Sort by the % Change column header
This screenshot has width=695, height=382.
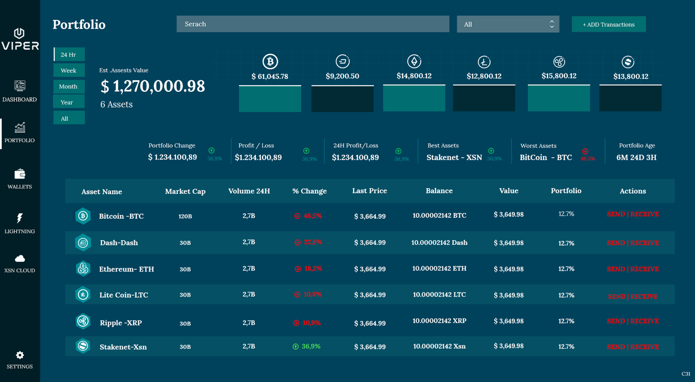point(310,191)
